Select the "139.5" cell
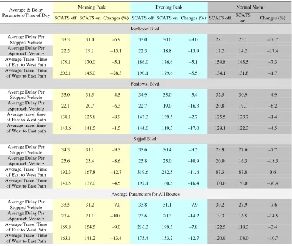292x246 pixels. coord(167,117)
